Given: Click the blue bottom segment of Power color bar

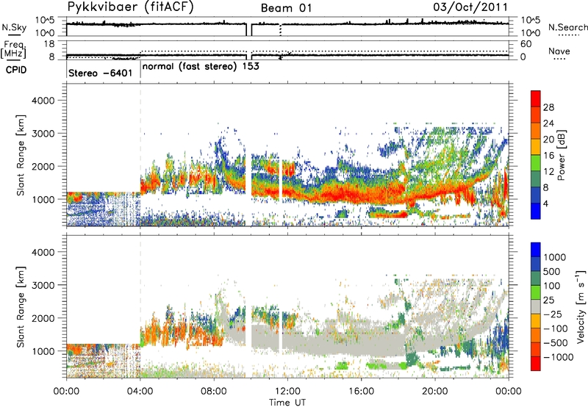Looking at the screenshot, I should (x=536, y=211).
